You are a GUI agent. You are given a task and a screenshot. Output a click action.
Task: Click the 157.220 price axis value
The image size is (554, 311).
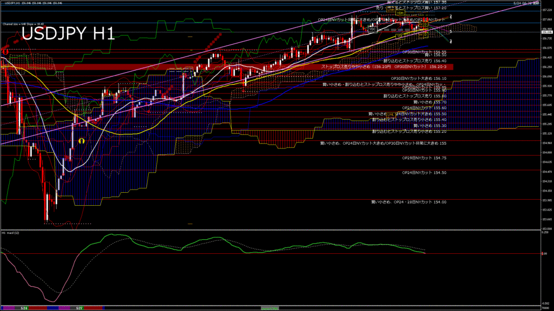(x=546, y=10)
